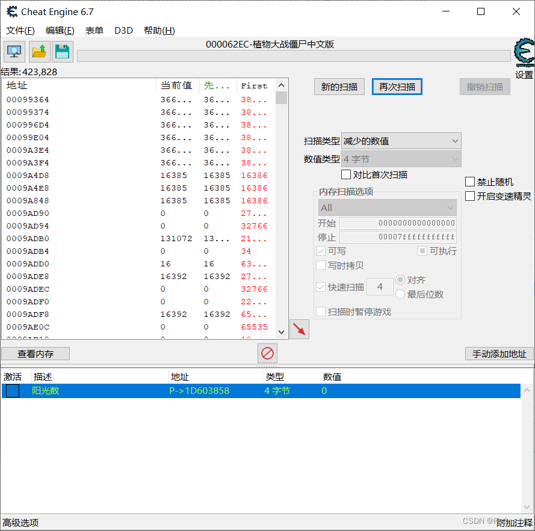Viewport: 535px width, 531px height.
Task: Toggle the 快速扫描 checkbox
Action: click(x=321, y=287)
